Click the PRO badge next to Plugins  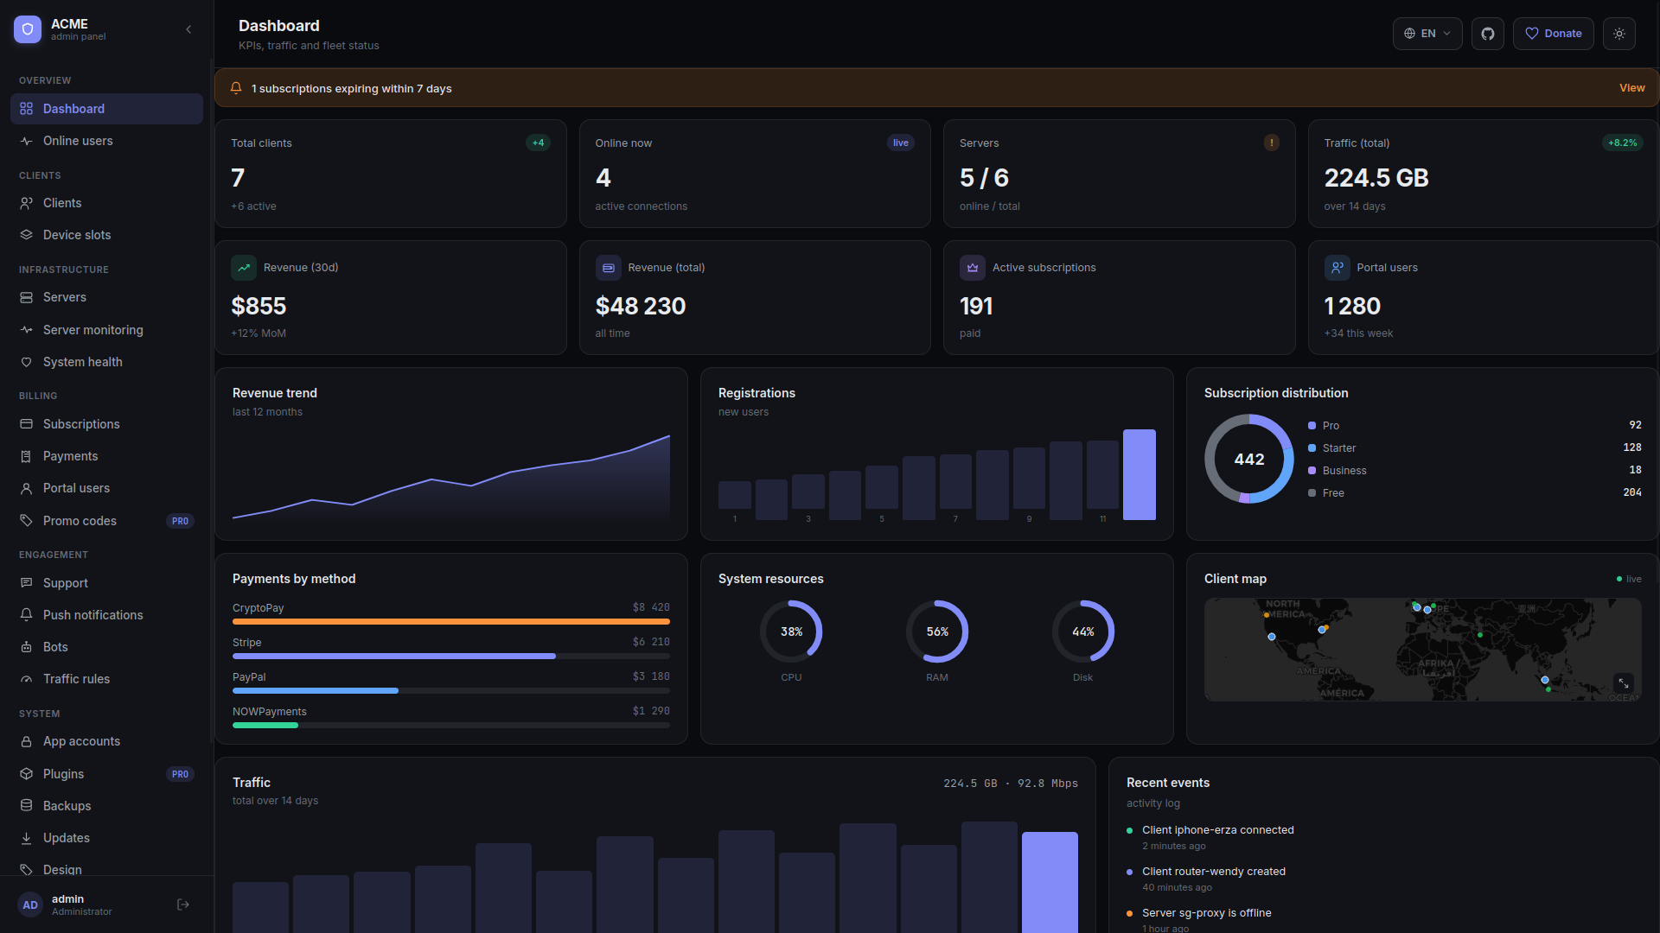tap(180, 774)
